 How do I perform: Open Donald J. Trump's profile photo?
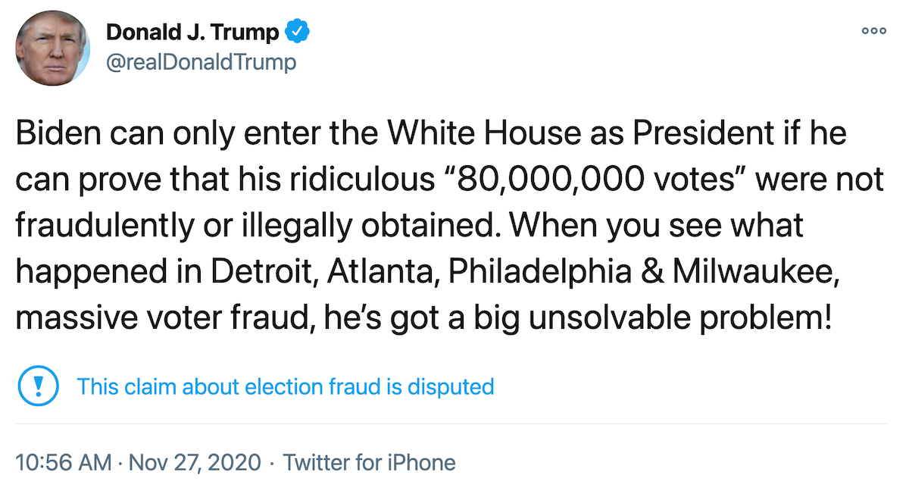pos(54,49)
